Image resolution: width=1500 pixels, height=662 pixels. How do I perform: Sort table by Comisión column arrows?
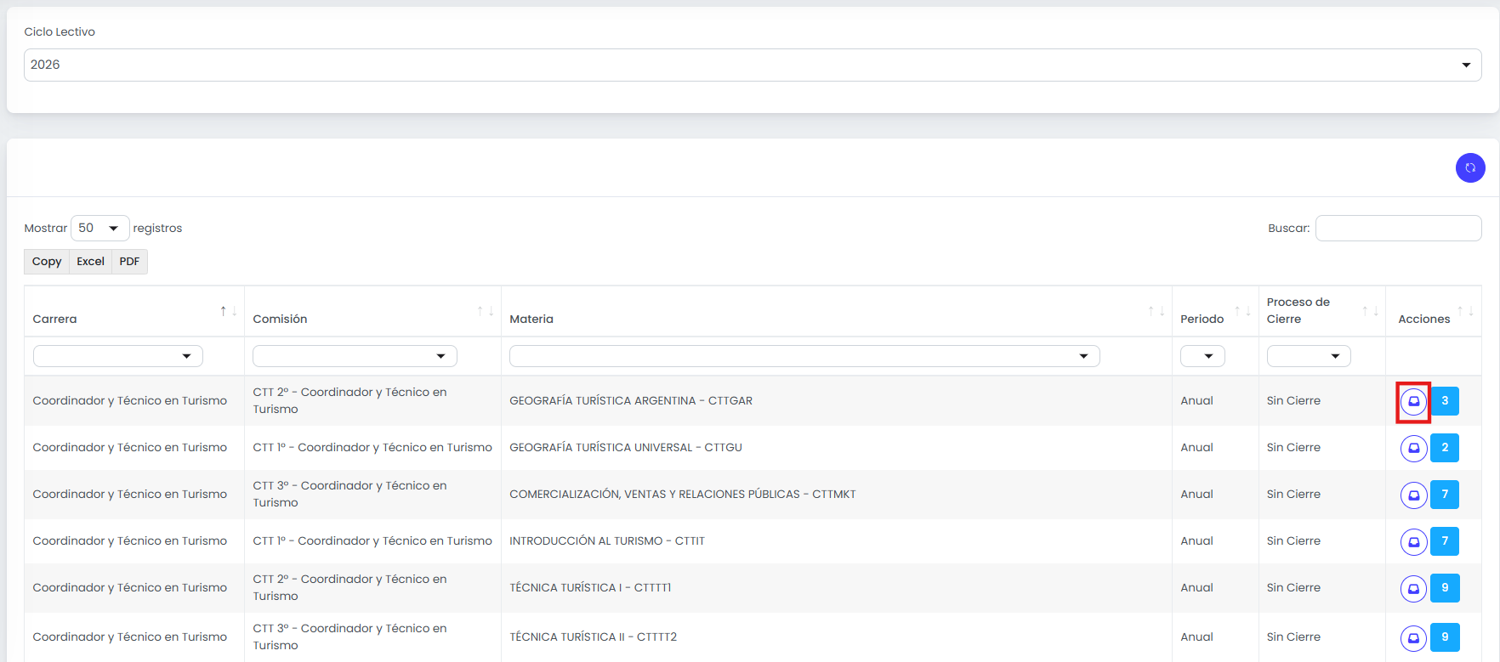click(486, 311)
